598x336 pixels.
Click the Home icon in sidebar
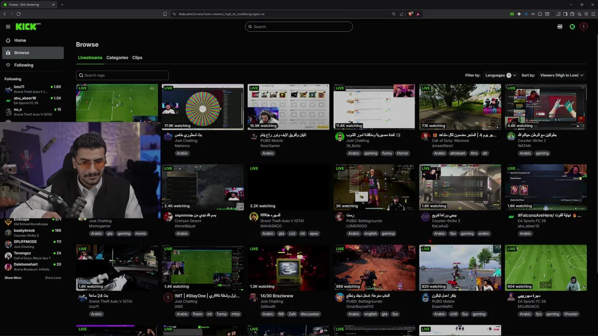click(8, 40)
